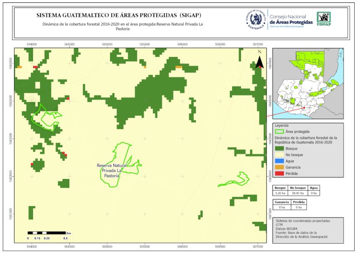This screenshot has width=358, height=253.
Task: Click the Guatemala coat of arms emblem
Action: [257, 20]
